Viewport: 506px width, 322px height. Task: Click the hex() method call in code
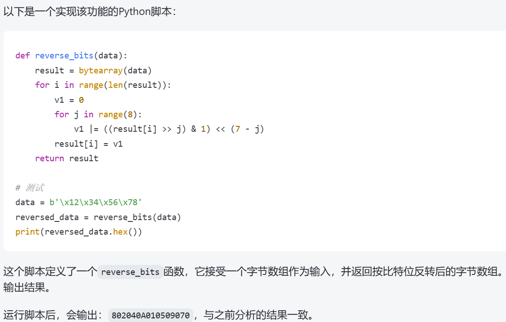tap(123, 232)
